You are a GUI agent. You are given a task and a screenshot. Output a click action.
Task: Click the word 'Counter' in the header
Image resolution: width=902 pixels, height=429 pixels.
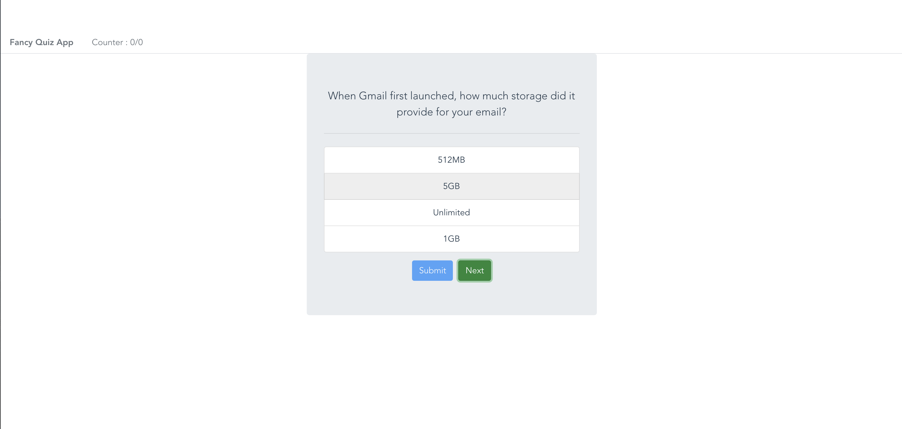pos(107,42)
